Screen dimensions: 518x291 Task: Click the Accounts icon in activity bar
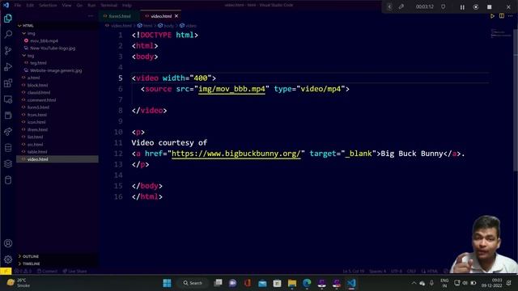8,243
